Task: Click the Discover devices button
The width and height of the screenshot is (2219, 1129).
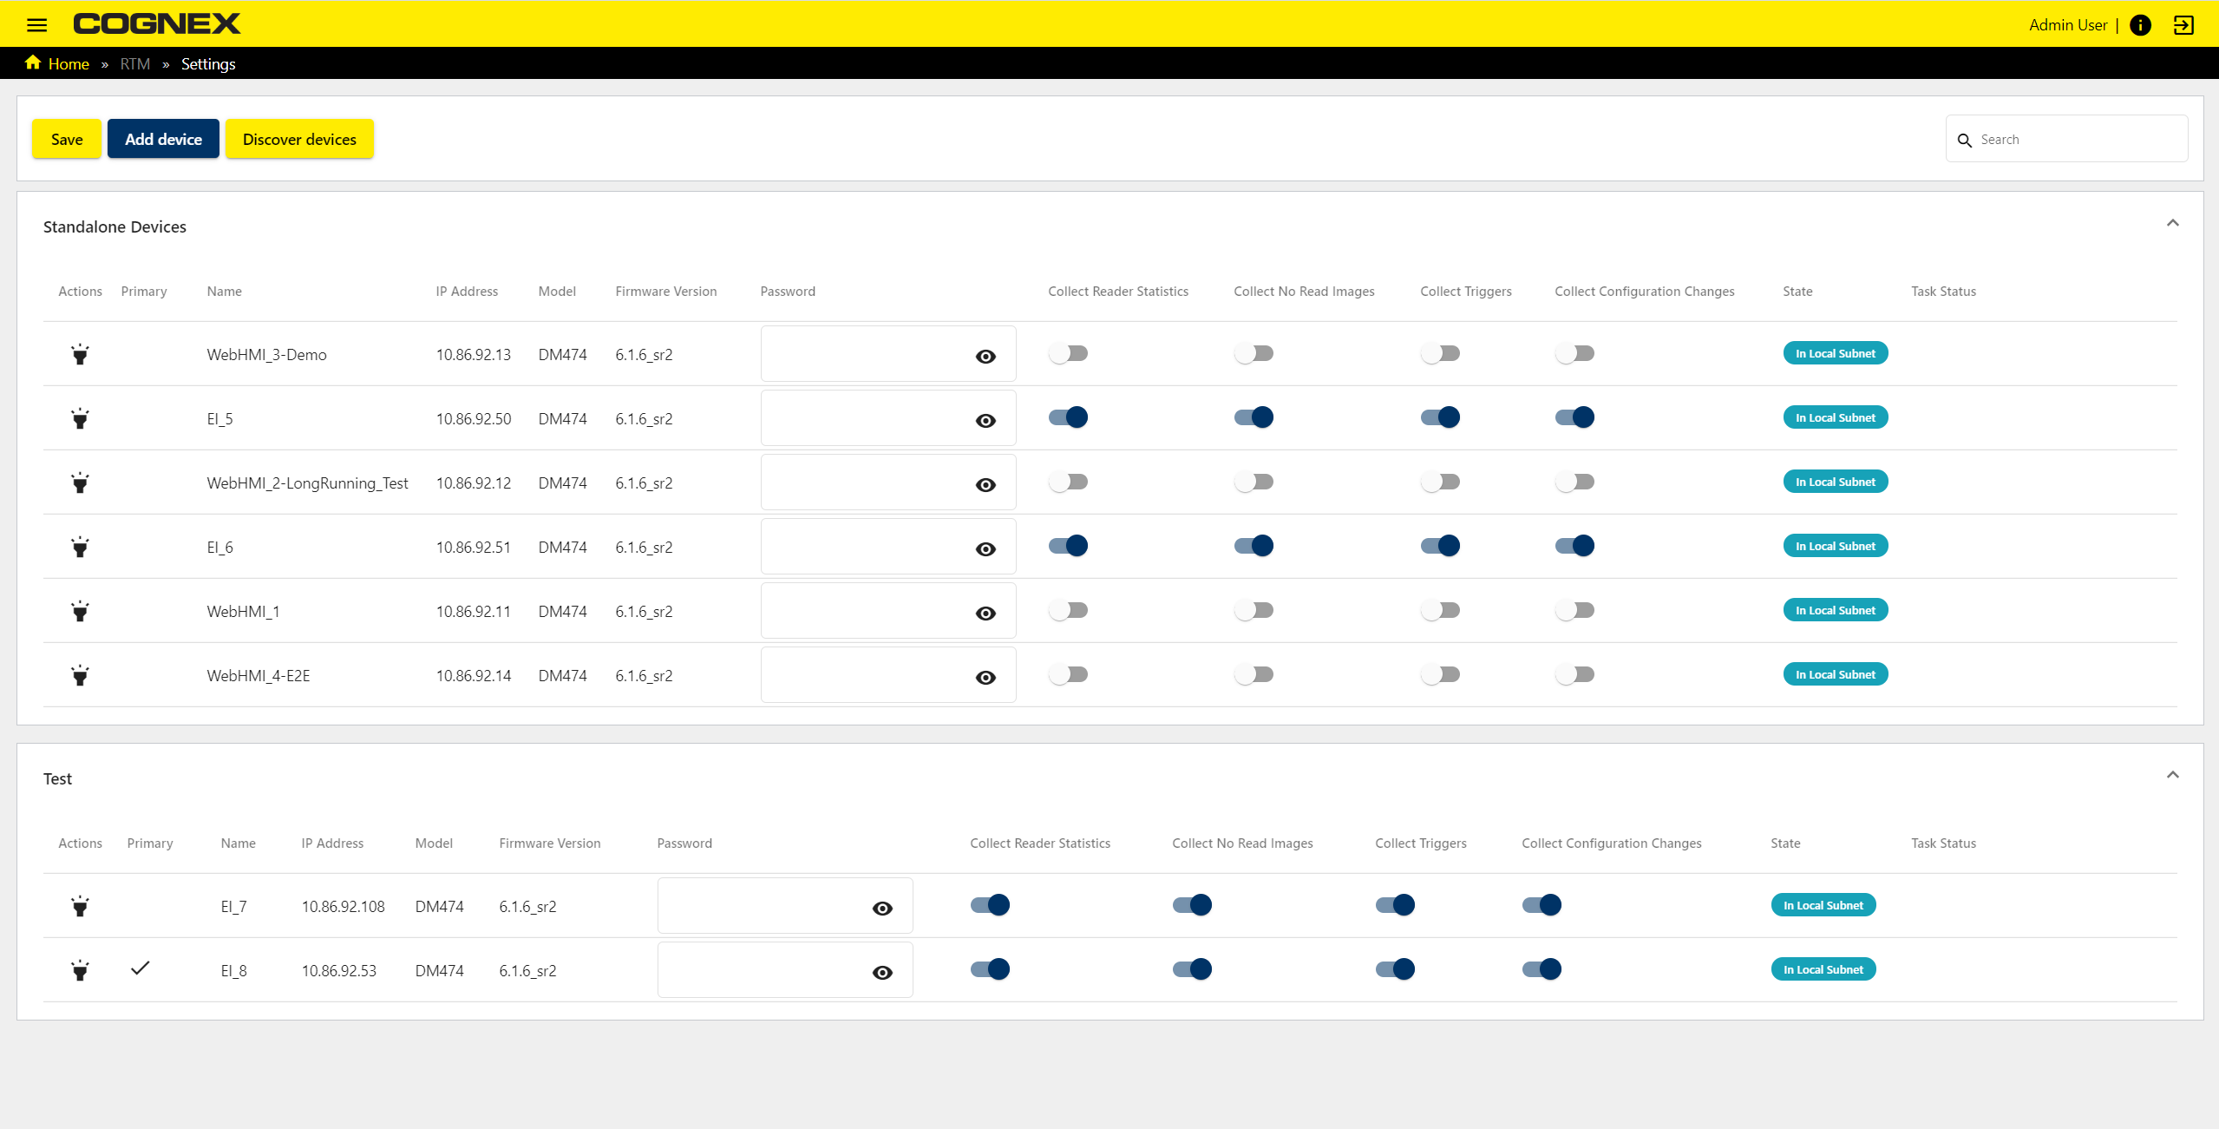Action: 298,138
